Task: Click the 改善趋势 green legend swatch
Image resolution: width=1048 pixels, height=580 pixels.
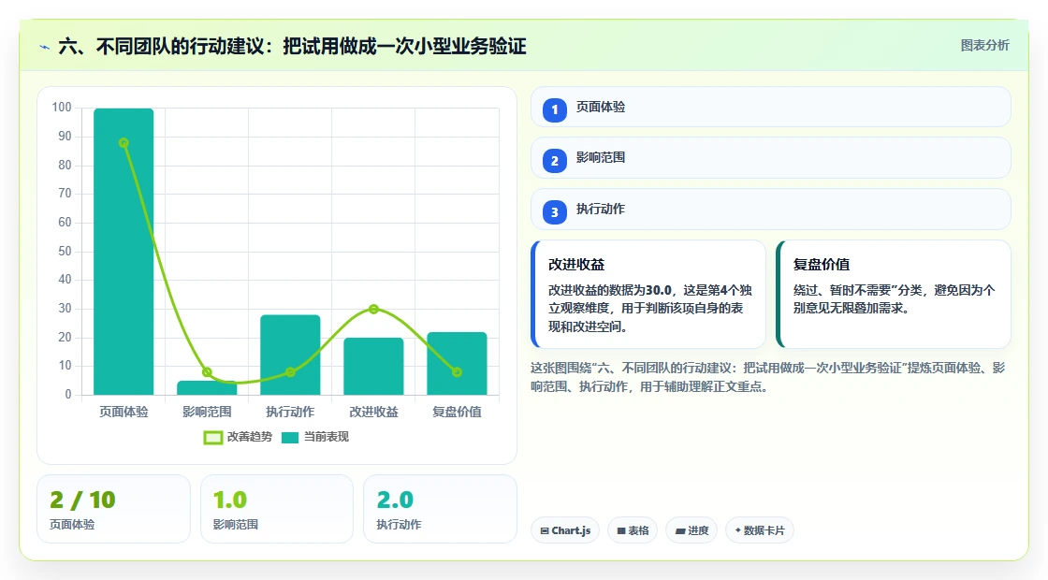Action: pyautogui.click(x=212, y=438)
